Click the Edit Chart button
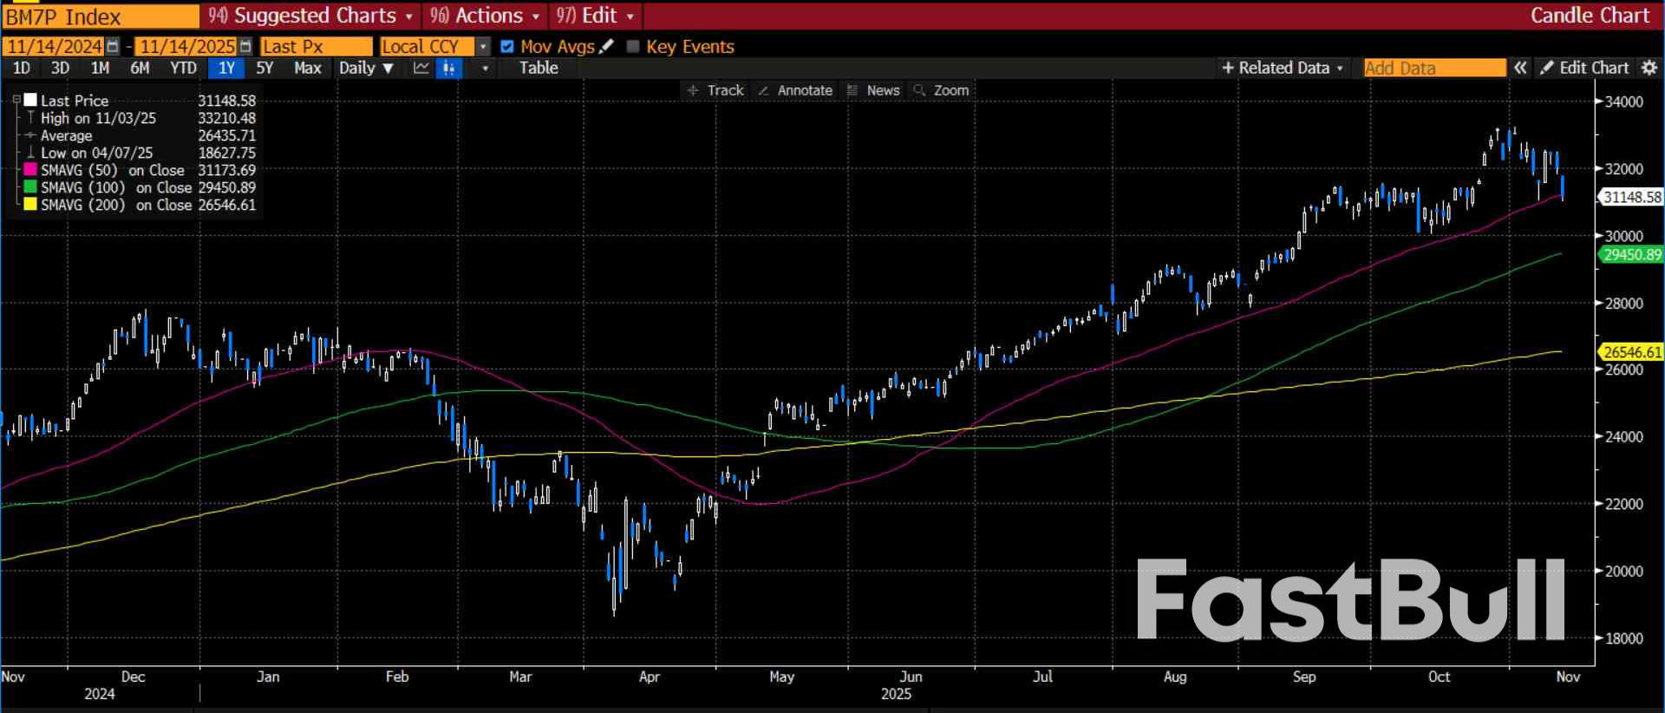The height and width of the screenshot is (713, 1665). click(x=1584, y=68)
